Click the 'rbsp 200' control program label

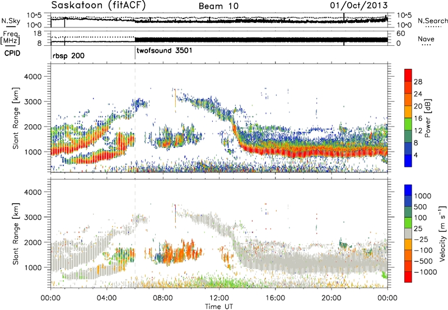68,55
